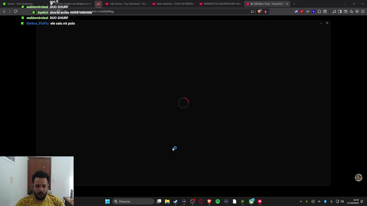Switch to the Stream - Kick Dashboard tab
Image resolution: width=367 pixels, height=206 pixels.
pyautogui.click(x=24, y=4)
